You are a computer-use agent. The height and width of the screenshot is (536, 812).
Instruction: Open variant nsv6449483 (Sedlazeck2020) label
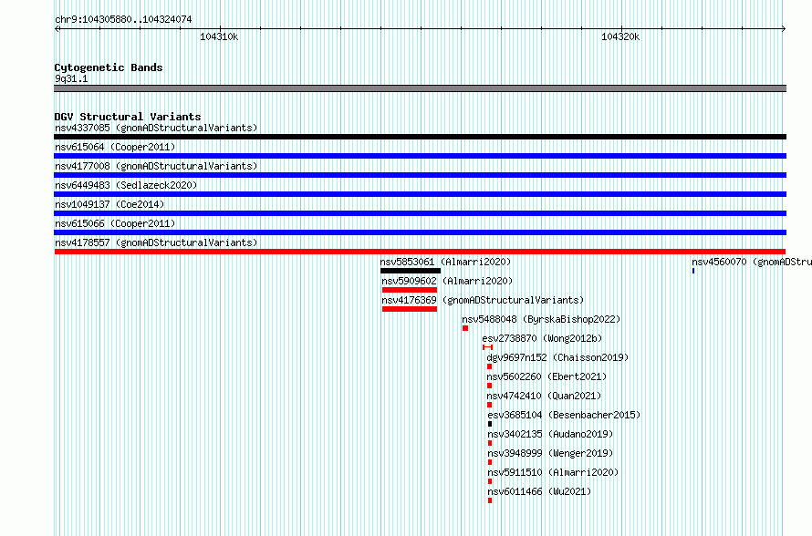[126, 185]
